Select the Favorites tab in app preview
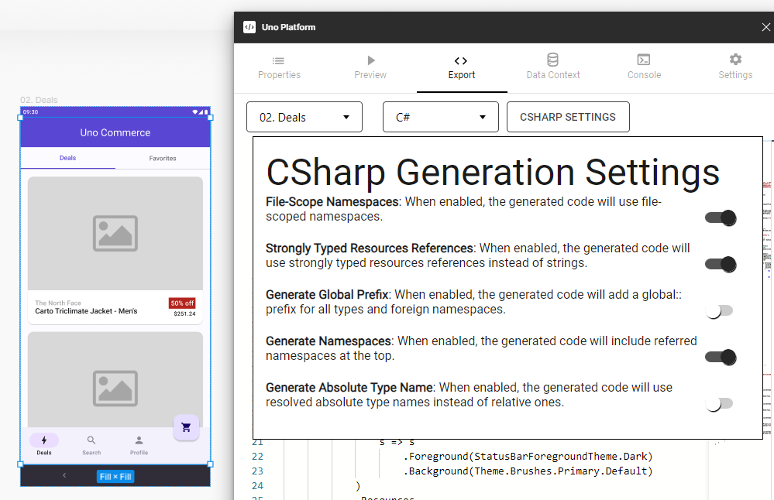774x500 pixels. click(x=163, y=158)
